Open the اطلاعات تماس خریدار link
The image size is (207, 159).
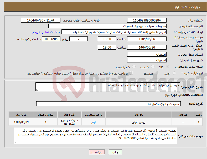[x=46, y=32]
